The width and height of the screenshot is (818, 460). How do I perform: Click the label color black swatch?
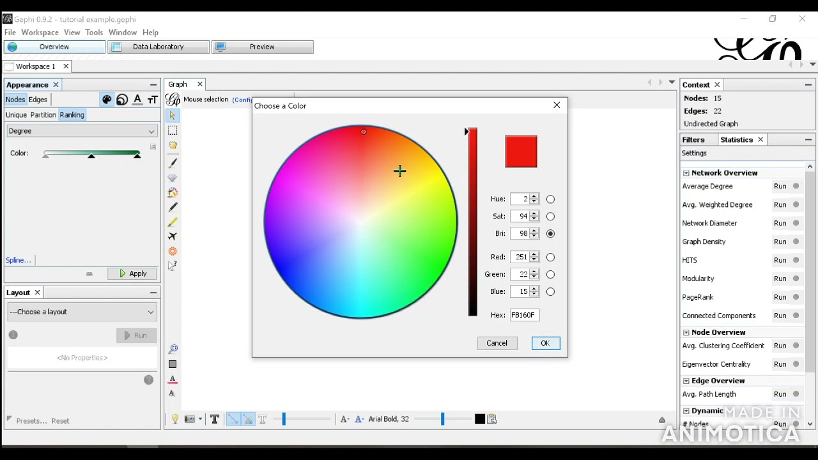coord(480,419)
